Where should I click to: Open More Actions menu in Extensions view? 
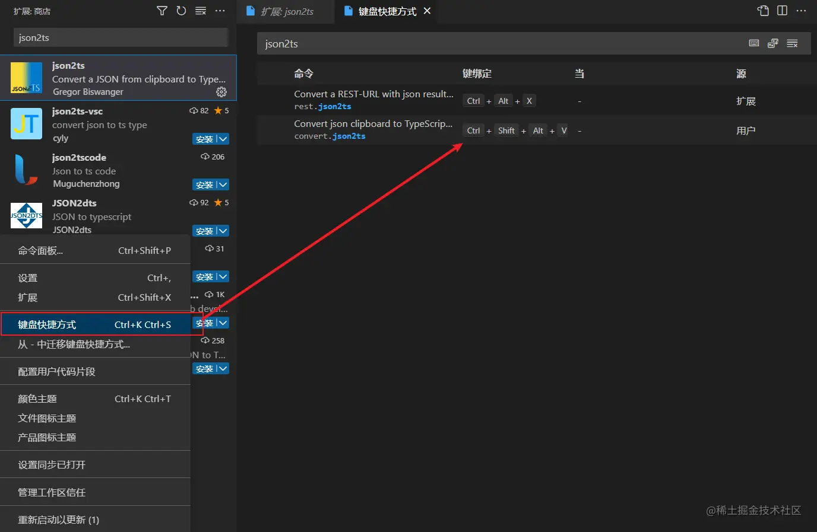click(x=220, y=11)
